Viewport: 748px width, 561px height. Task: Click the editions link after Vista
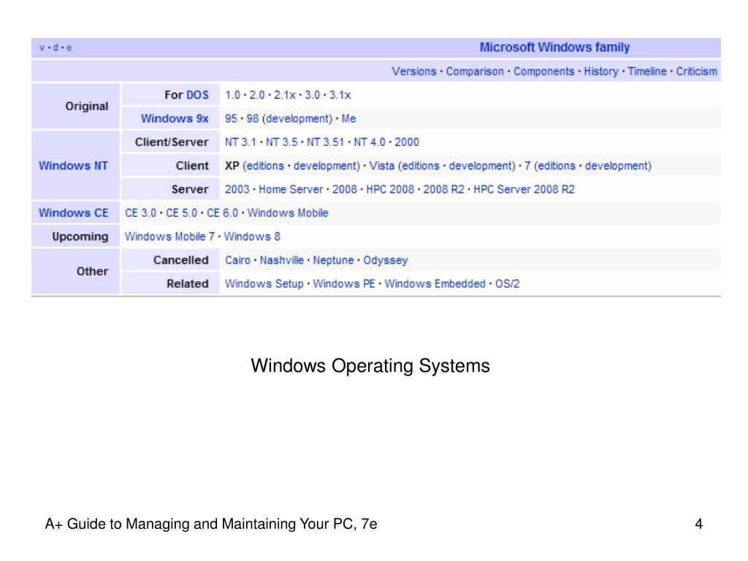(x=420, y=166)
